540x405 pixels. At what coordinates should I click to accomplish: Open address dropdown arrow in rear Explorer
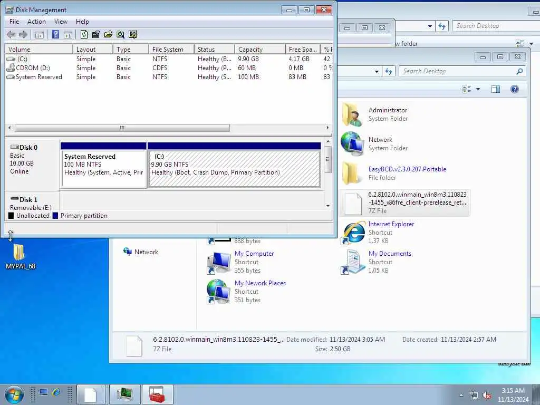coord(430,26)
